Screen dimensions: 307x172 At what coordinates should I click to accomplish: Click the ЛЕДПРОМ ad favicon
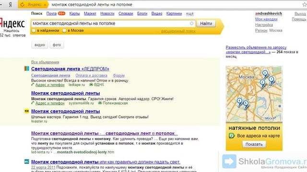tap(27, 68)
